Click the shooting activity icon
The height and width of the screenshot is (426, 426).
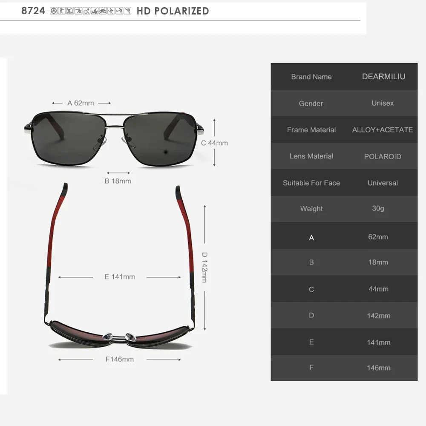click(78, 11)
